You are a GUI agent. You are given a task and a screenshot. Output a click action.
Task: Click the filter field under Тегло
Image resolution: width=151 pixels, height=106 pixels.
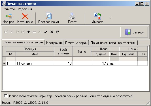(82, 59)
